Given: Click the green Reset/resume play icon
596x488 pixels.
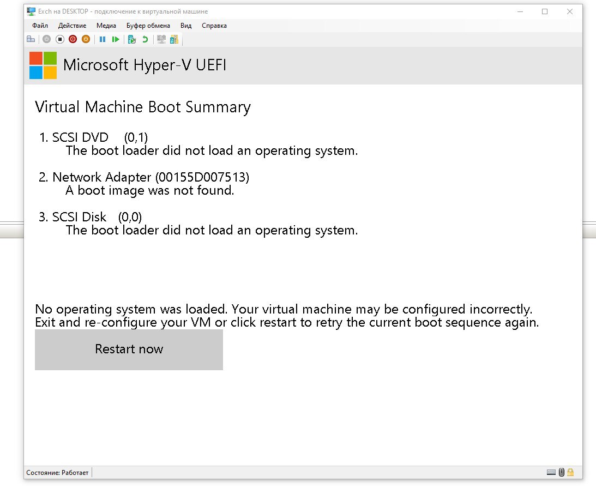Looking at the screenshot, I should [116, 39].
